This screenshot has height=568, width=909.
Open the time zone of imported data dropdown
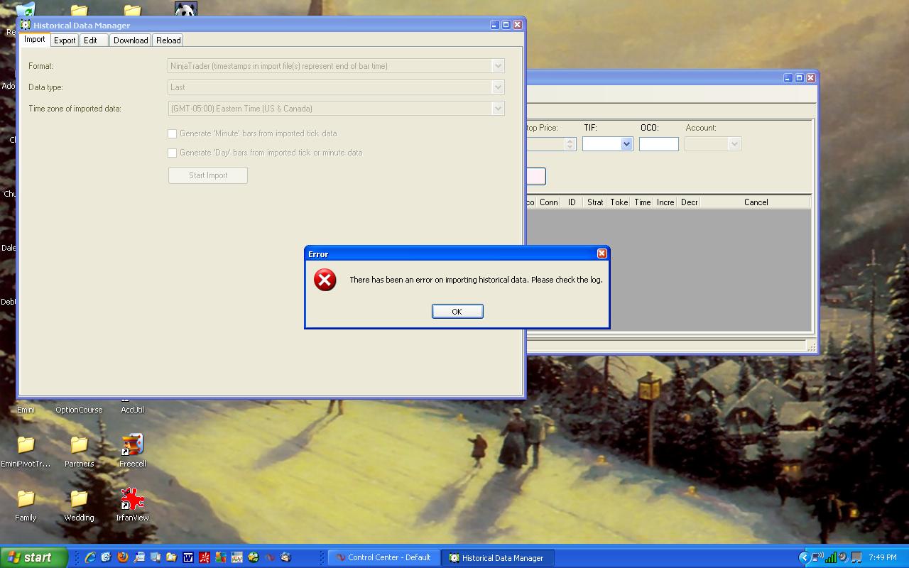498,109
